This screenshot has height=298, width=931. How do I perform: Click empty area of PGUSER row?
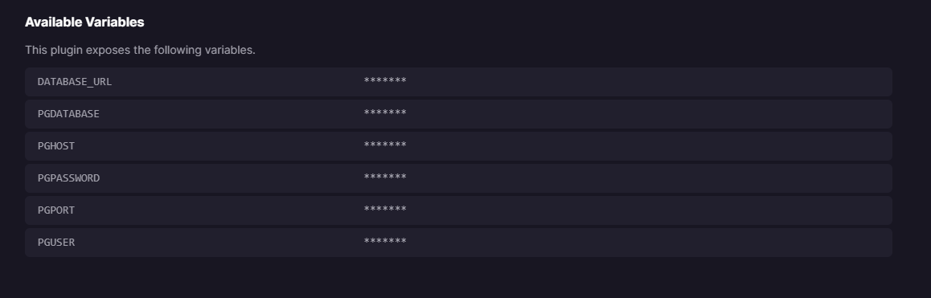pyautogui.click(x=647, y=243)
